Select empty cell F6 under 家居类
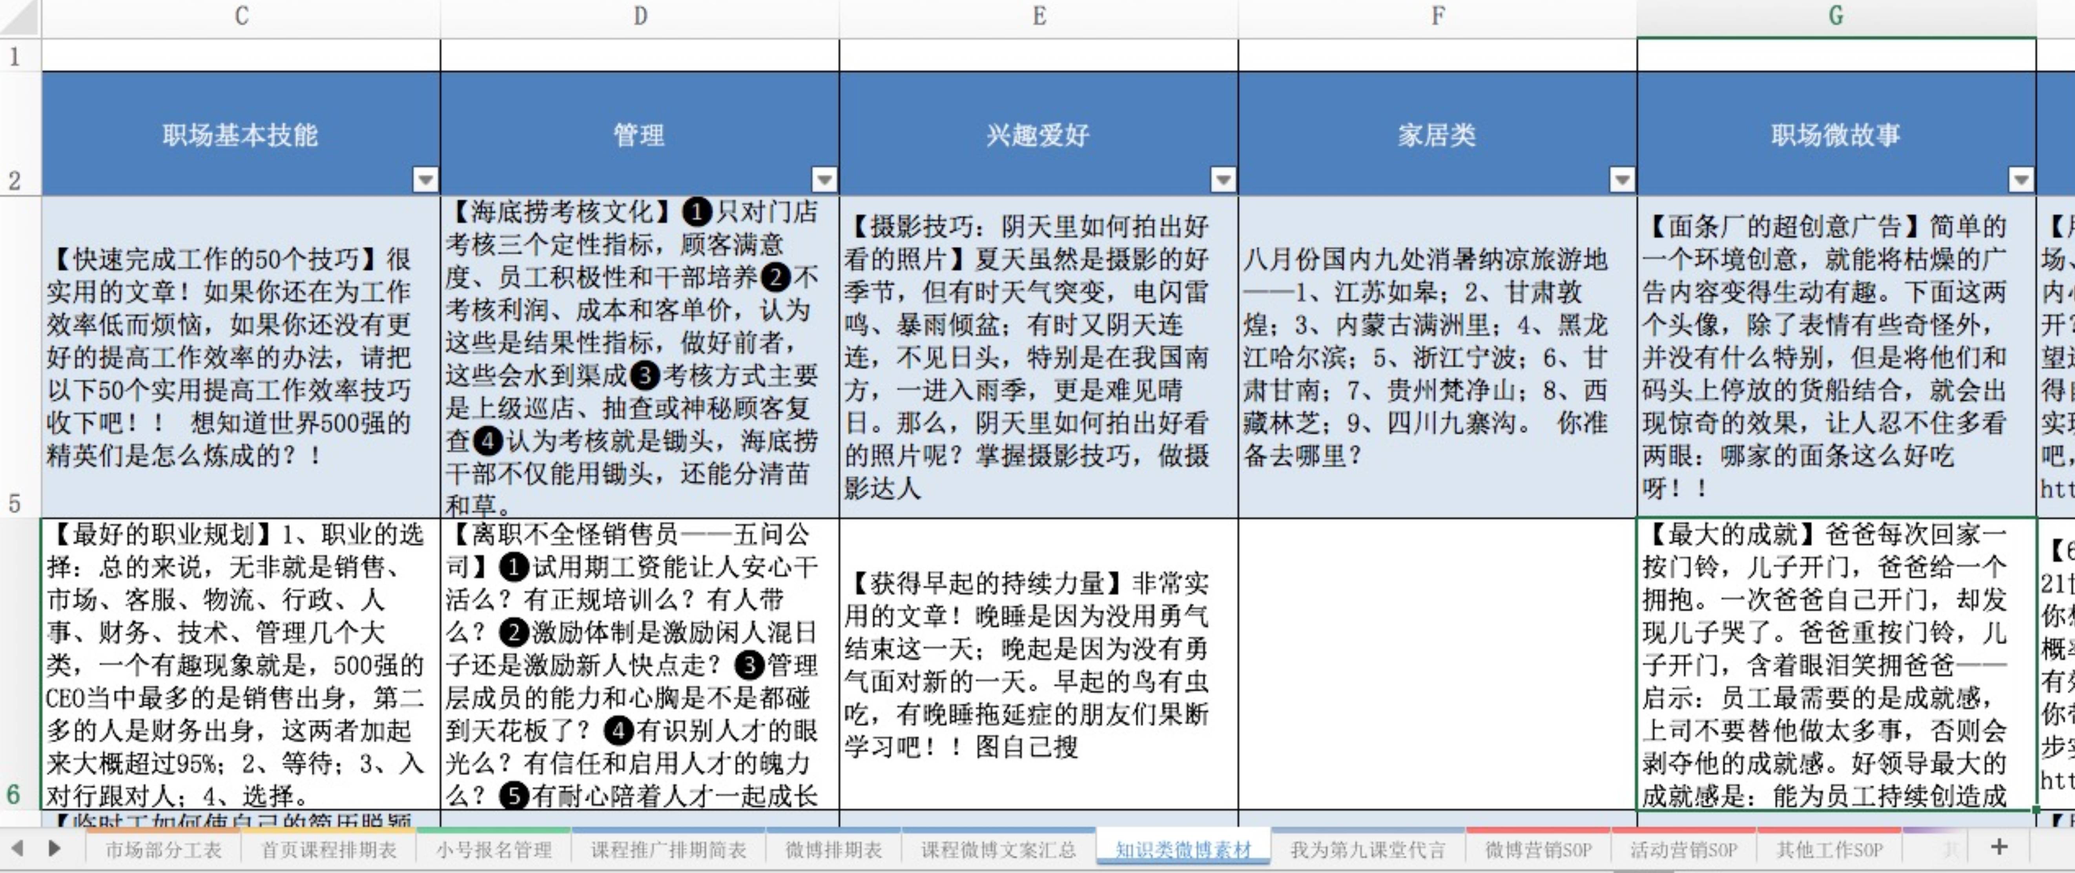Viewport: 2075px width, 873px height. point(1438,664)
